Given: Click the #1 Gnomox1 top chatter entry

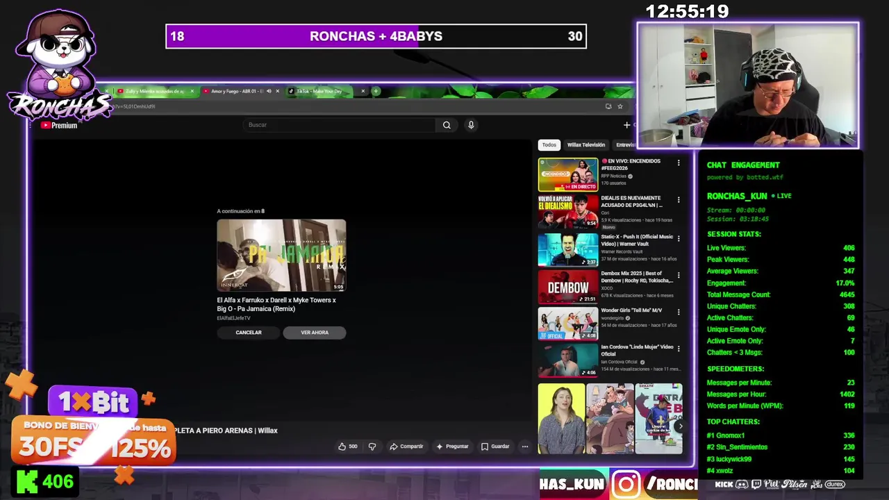Looking at the screenshot, I should pyautogui.click(x=781, y=435).
